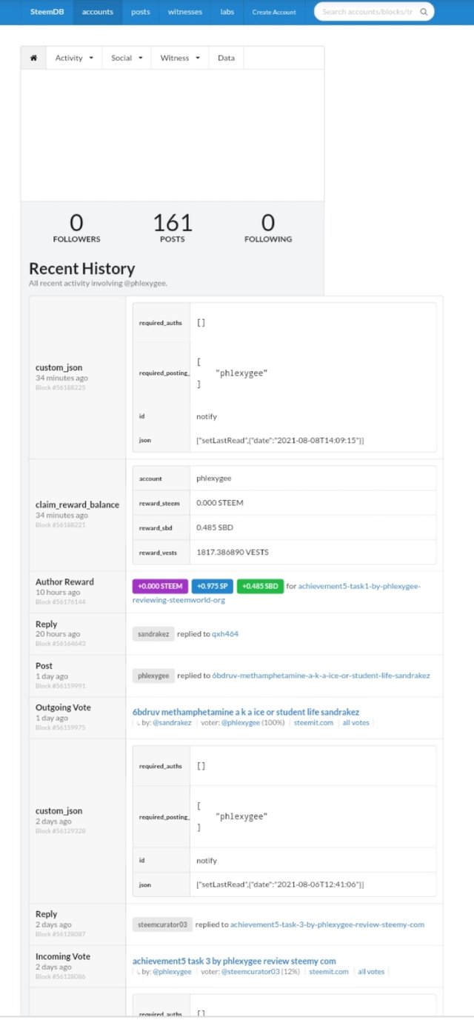474x1020 pixels.
Task: Select labs in top navigation
Action: [x=227, y=12]
